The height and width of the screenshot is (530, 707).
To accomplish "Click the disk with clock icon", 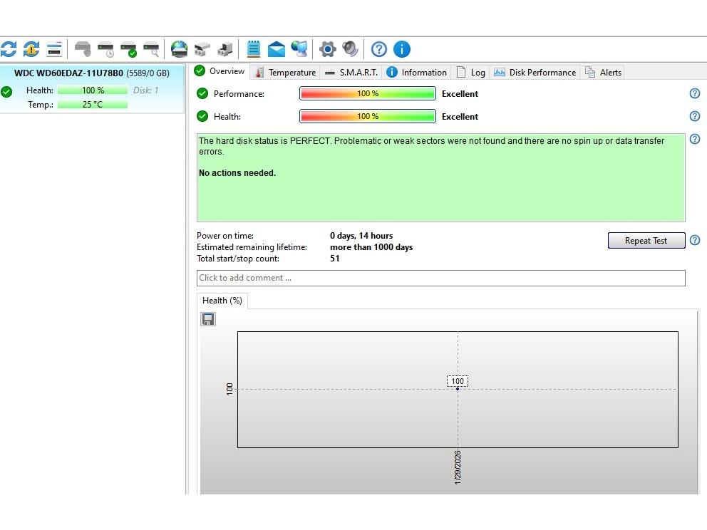I will (x=106, y=49).
